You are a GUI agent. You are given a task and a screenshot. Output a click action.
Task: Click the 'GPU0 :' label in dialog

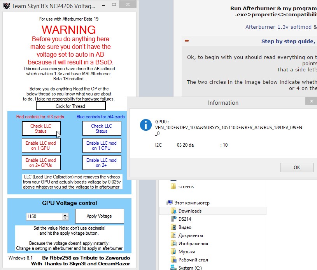tap(162, 121)
